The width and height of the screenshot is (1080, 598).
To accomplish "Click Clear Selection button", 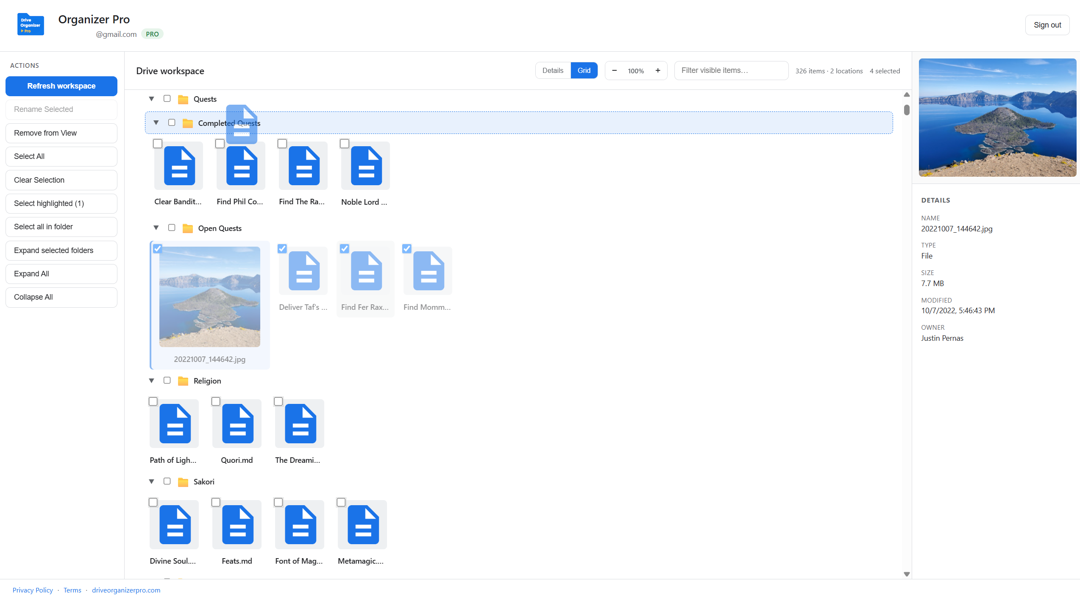I will [61, 180].
